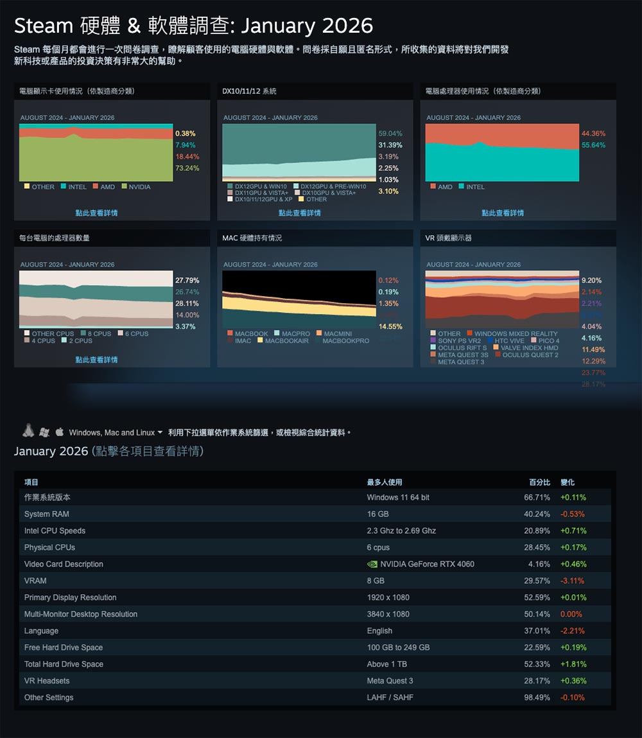Click the AMD legend swatch in processor chart
The height and width of the screenshot is (738, 642).
tap(433, 187)
